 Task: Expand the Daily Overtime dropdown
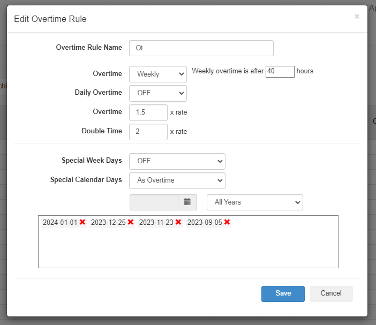click(x=157, y=93)
